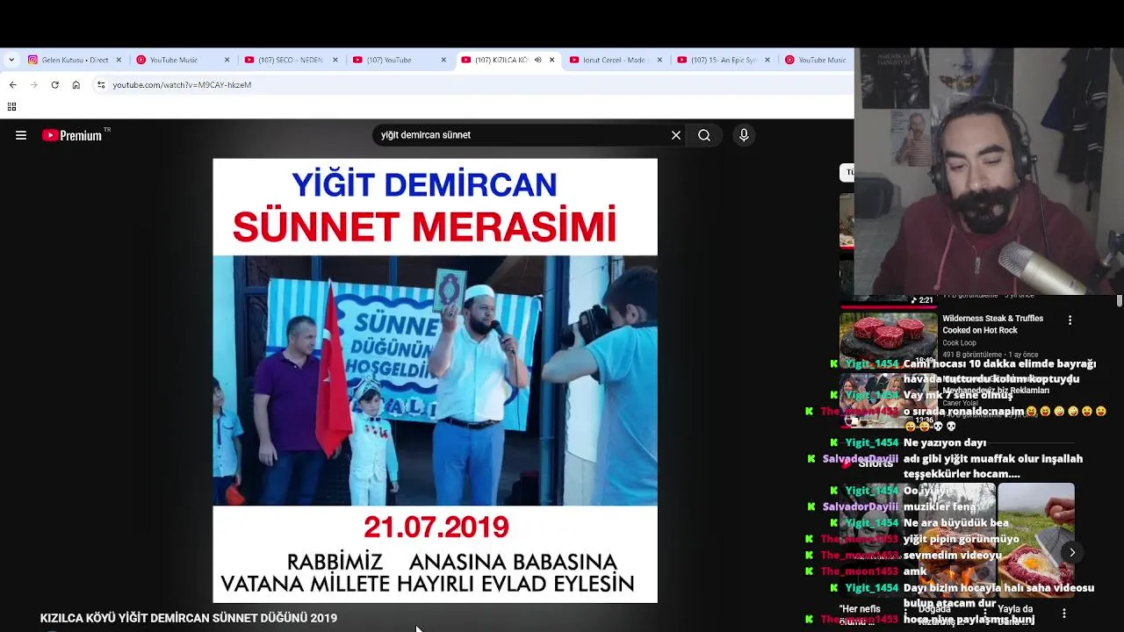This screenshot has height=632, width=1124.
Task: Mute the KIZILCA KÖ tab via speaker icon
Action: [537, 60]
